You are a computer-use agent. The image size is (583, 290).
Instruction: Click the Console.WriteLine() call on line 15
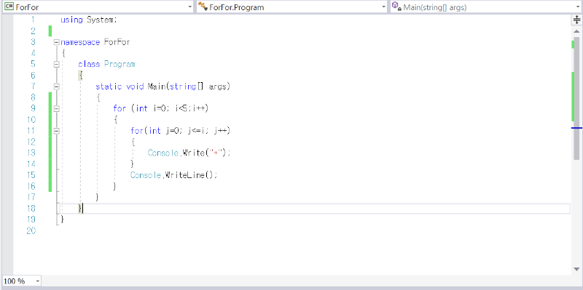(173, 175)
